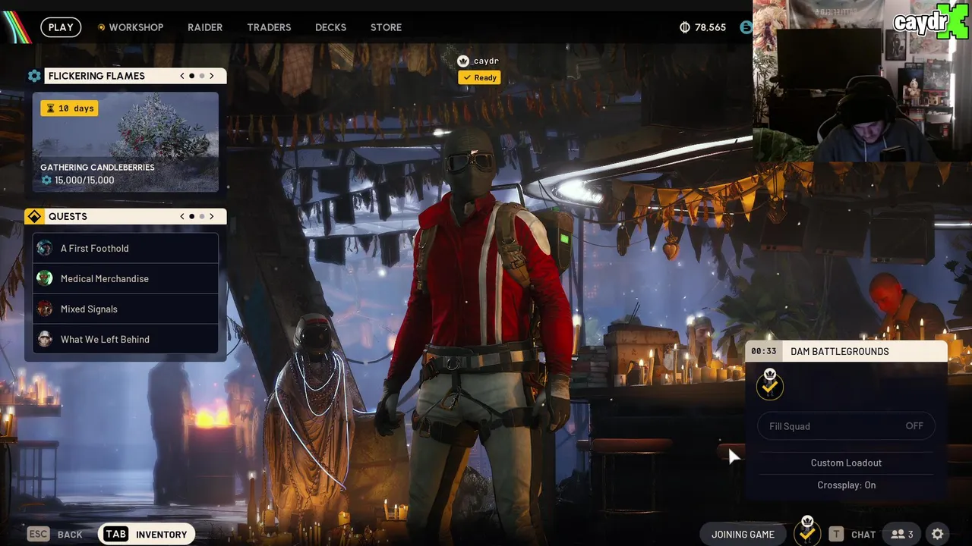Screen dimensions: 972x546
Task: Select second page dot in Quests
Action: click(x=202, y=216)
